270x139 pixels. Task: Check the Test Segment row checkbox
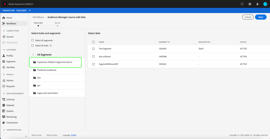pyautogui.click(x=94, y=49)
